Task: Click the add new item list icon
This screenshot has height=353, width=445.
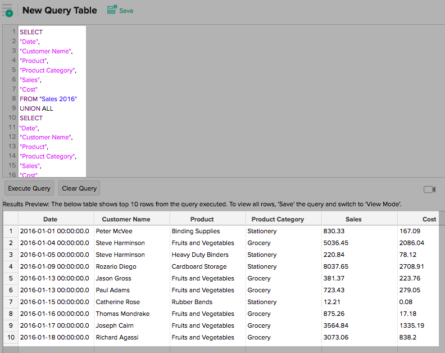Action: (x=7, y=10)
